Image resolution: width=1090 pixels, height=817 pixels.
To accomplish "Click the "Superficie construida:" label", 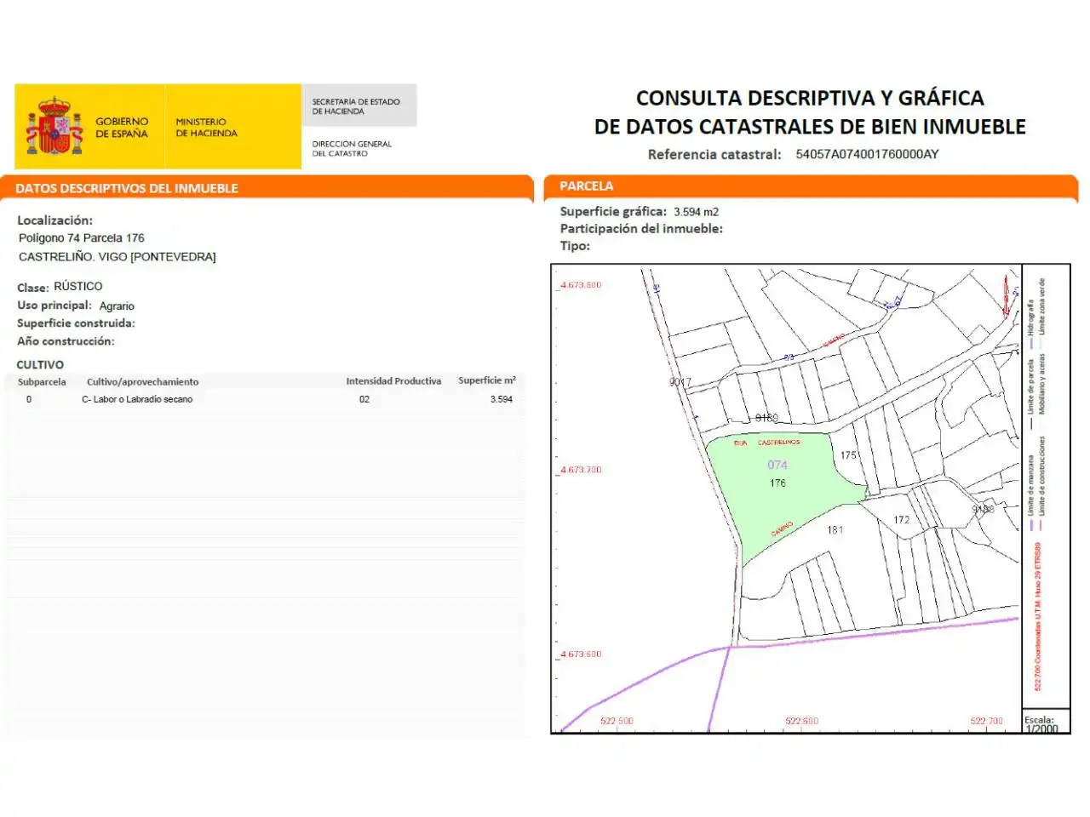I will click(76, 323).
